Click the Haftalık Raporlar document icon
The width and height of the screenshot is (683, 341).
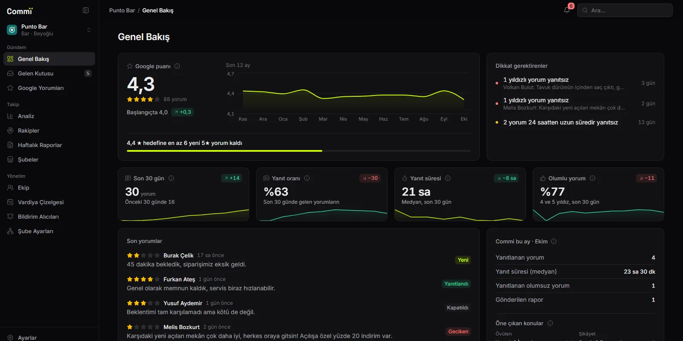[x=10, y=145]
